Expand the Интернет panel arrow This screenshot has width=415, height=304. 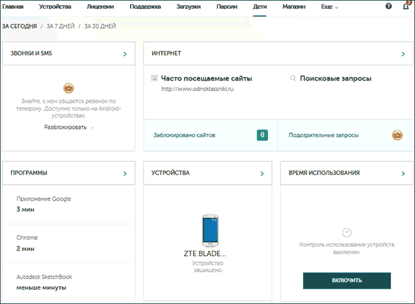[x=403, y=55]
